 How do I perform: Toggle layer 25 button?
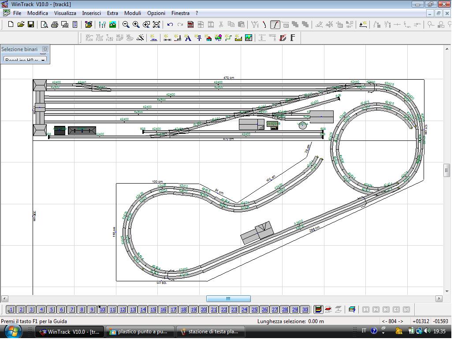(254, 309)
